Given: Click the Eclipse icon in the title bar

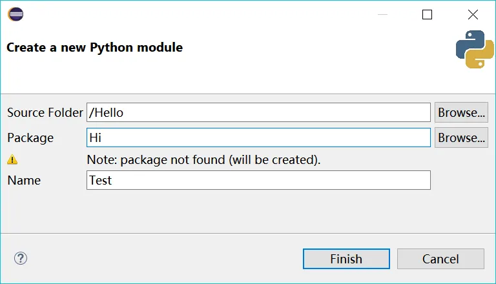Looking at the screenshot, I should [x=15, y=14].
